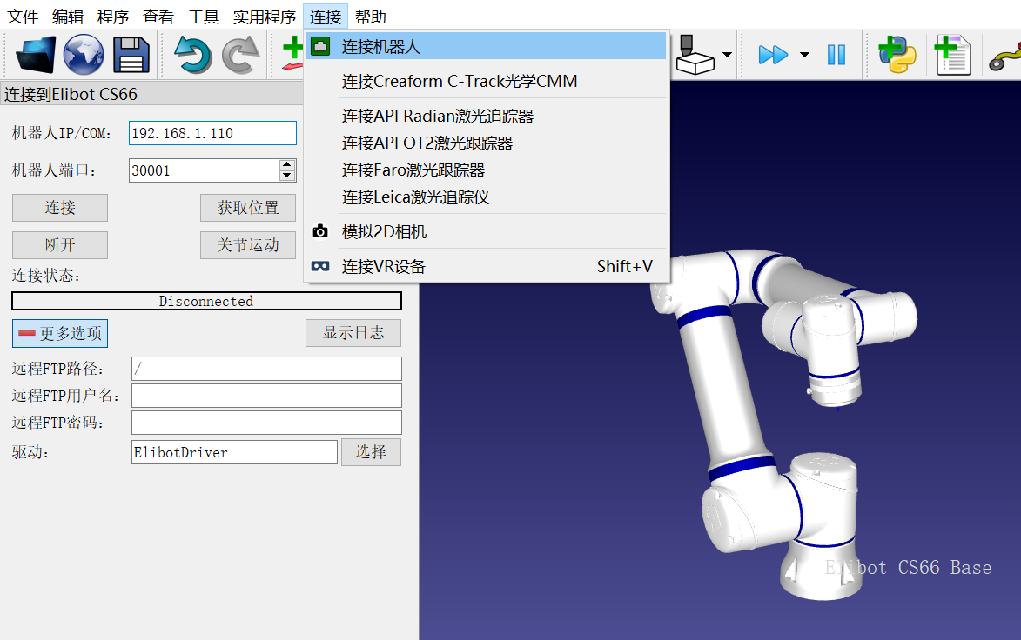Decrease robot port number with down arrow
Image resolution: width=1021 pixels, height=640 pixels.
click(x=287, y=177)
